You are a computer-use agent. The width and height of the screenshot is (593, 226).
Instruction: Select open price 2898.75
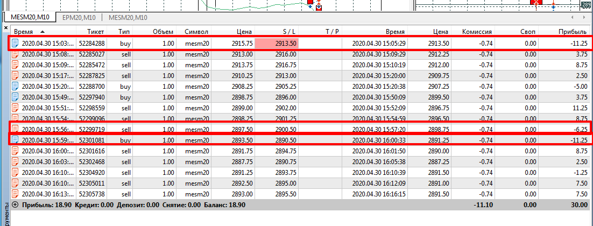[241, 97]
